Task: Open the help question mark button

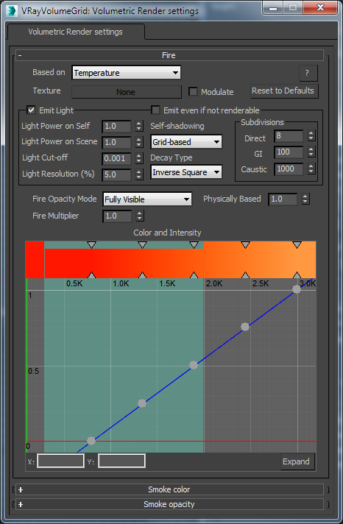Action: pos(308,73)
